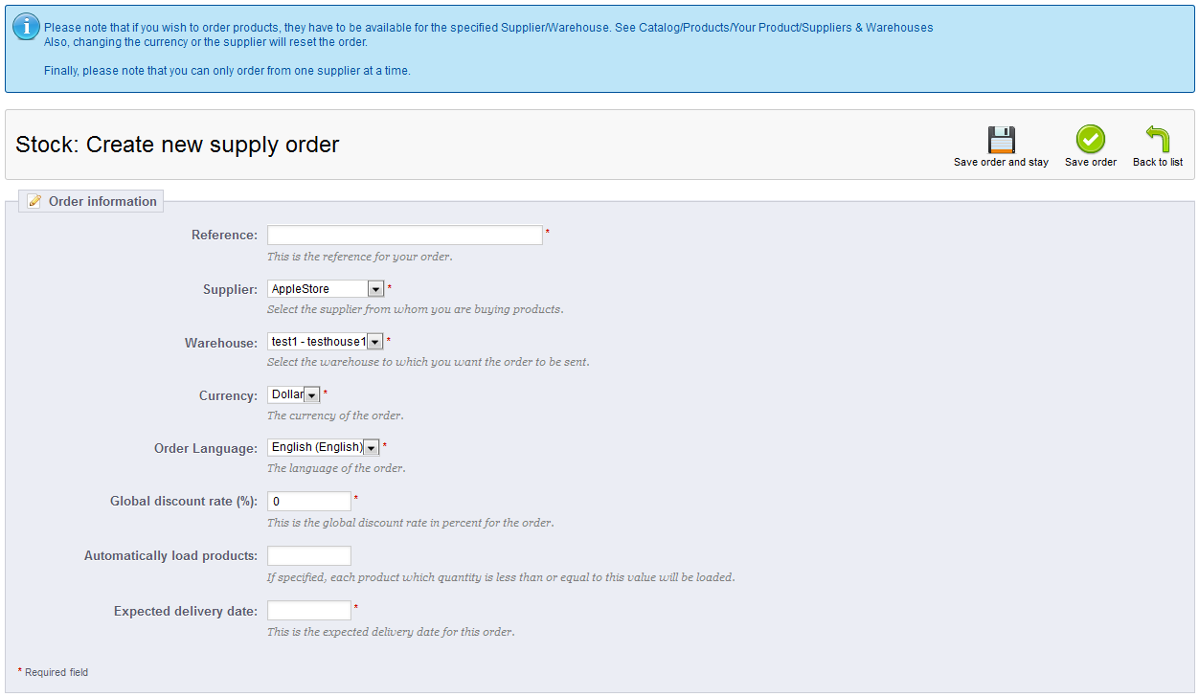This screenshot has width=1199, height=697.
Task: Click the Automatically load products field
Action: point(308,556)
